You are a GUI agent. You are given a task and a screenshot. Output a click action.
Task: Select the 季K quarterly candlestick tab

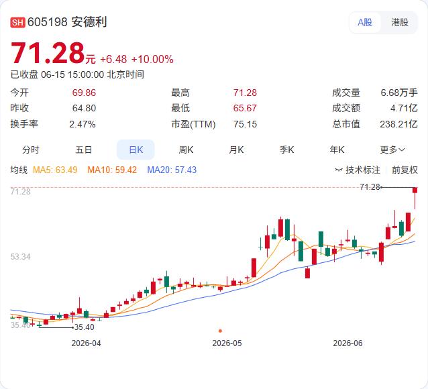pyautogui.click(x=286, y=150)
